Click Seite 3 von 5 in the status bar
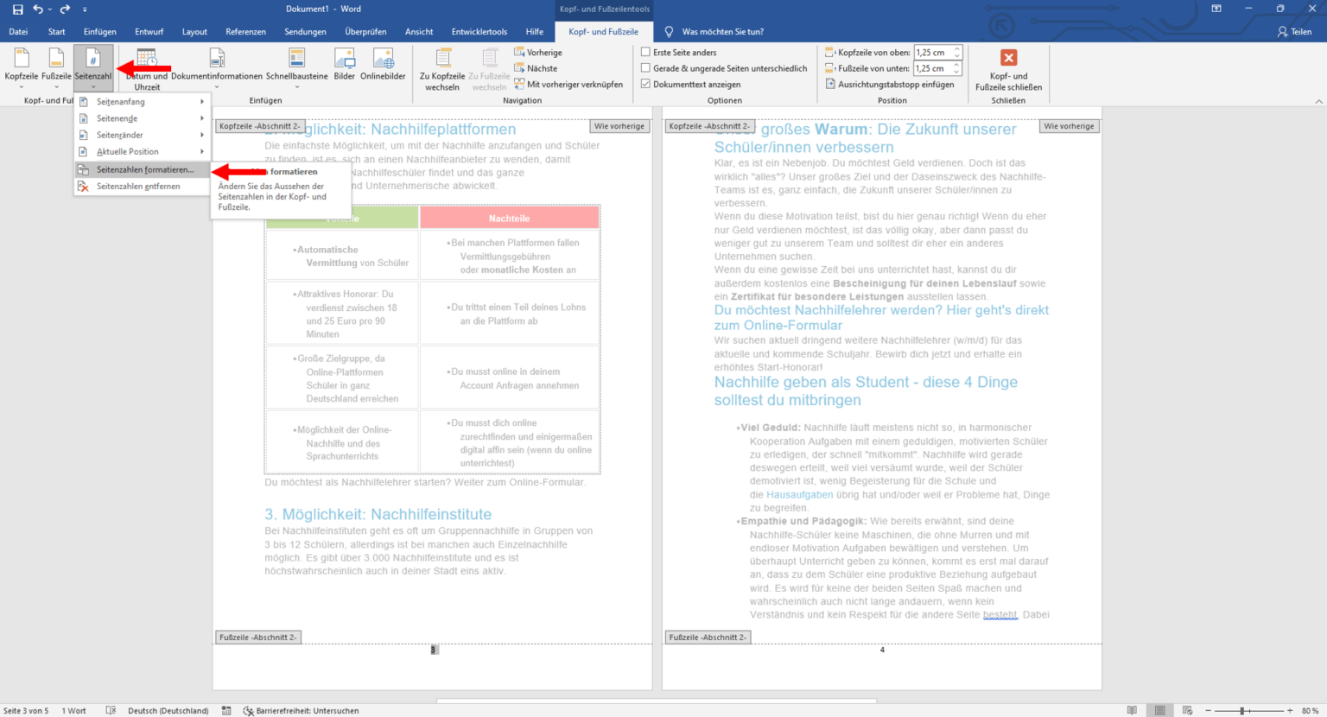 pyautogui.click(x=26, y=710)
